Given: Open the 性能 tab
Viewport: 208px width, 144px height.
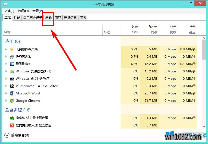Looking at the screenshot, I should 17,18.
